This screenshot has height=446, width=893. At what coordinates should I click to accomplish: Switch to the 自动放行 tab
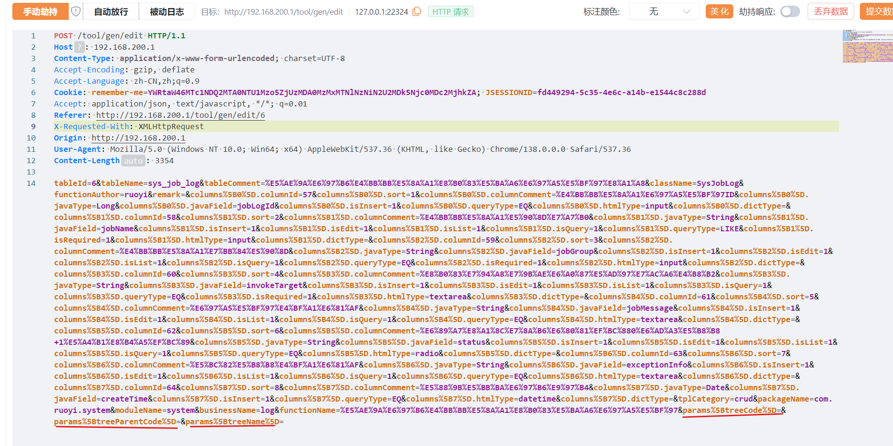click(x=111, y=11)
